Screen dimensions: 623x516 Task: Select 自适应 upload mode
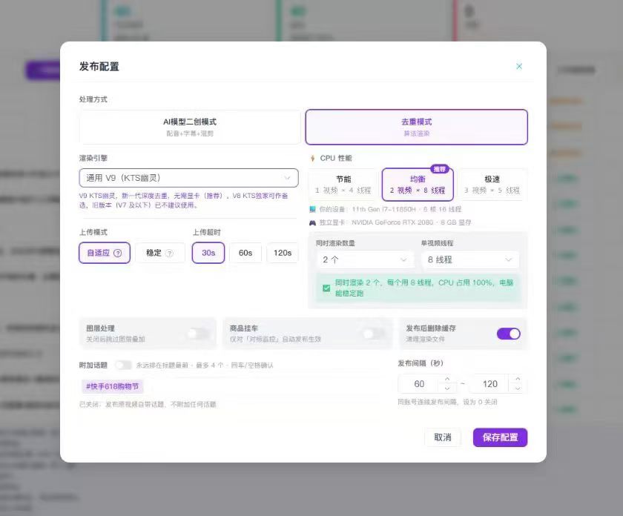click(105, 253)
